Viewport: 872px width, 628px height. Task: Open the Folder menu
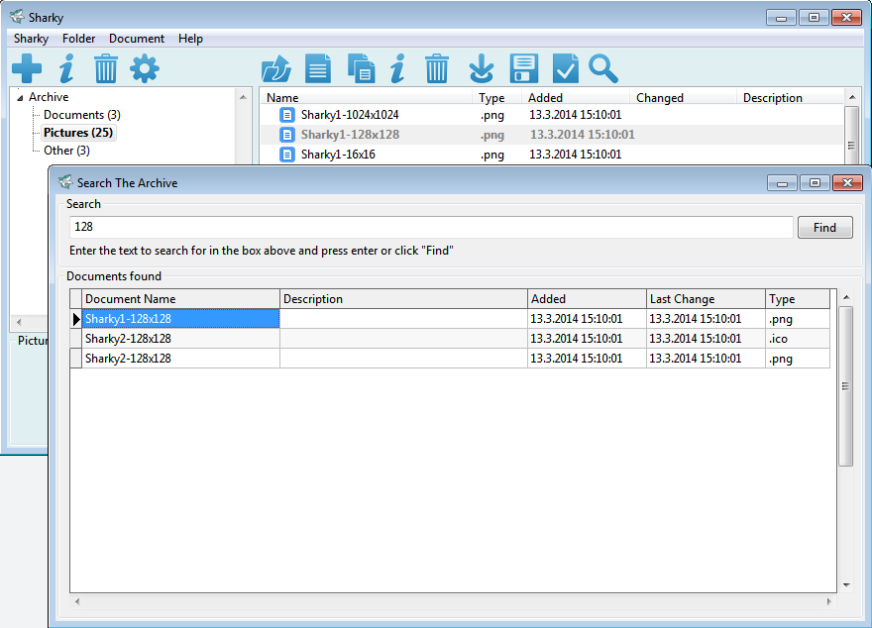pos(78,39)
